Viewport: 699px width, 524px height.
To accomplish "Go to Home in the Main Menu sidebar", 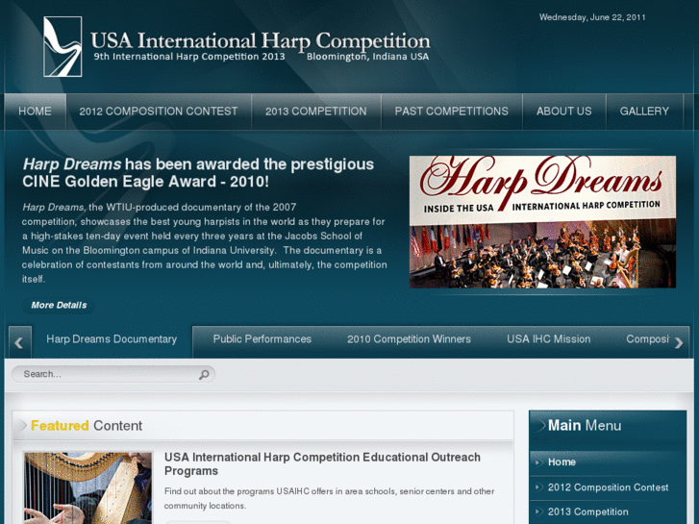I will pos(562,462).
